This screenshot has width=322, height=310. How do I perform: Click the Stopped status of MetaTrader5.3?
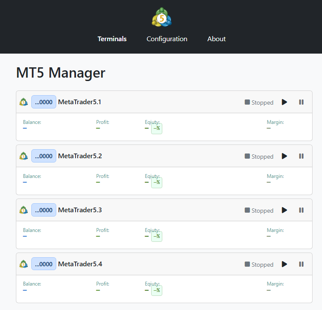coord(259,211)
